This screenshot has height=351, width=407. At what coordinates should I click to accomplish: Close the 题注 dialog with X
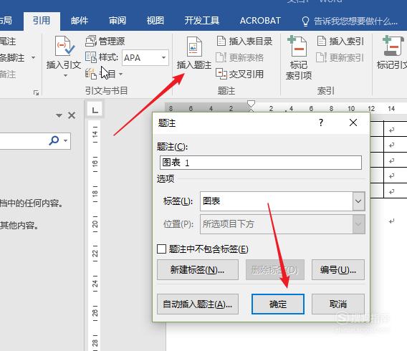[x=353, y=122]
